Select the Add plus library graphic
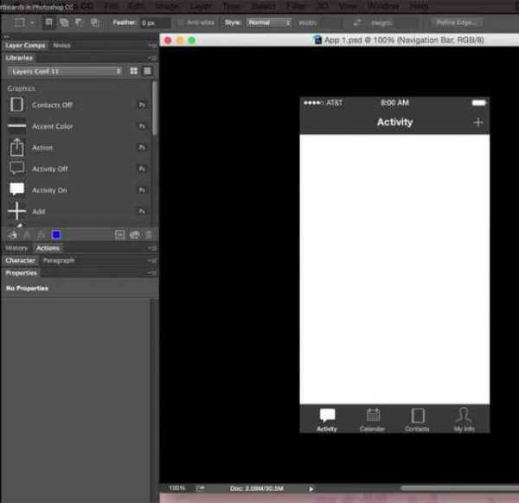 point(78,211)
